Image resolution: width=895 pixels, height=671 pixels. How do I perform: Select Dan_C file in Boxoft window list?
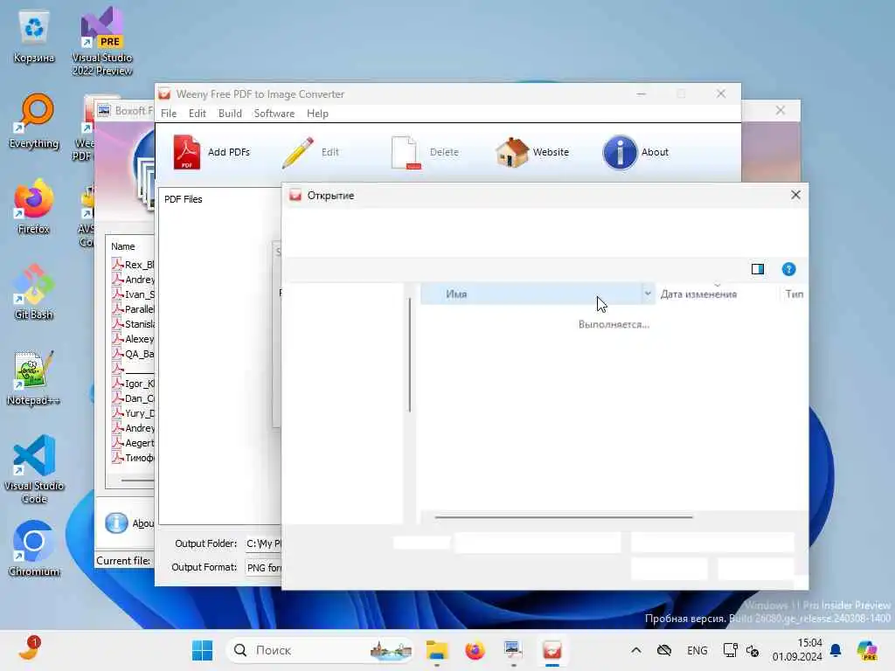[133, 398]
